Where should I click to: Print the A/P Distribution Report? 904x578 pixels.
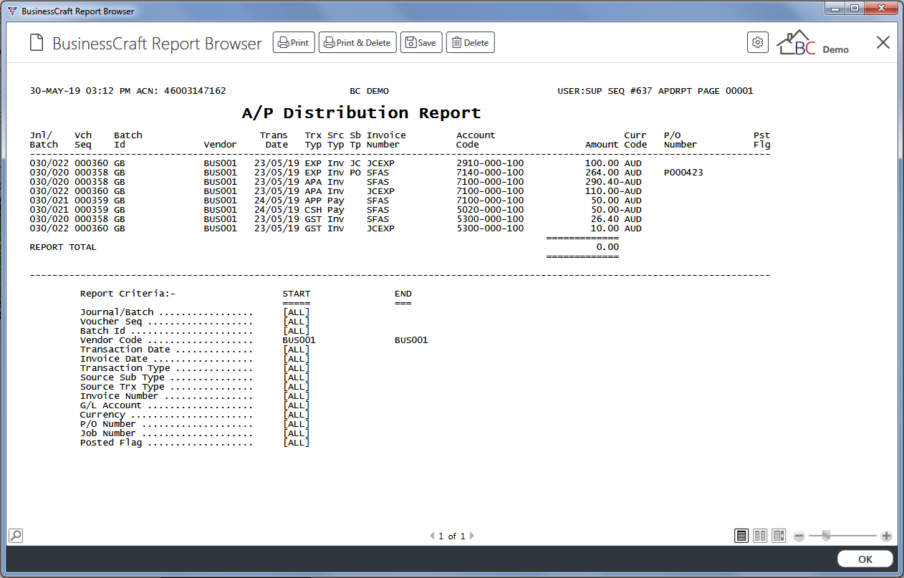294,43
